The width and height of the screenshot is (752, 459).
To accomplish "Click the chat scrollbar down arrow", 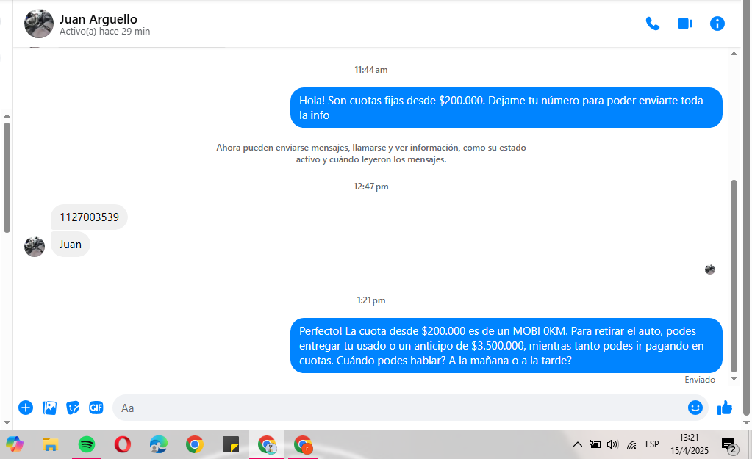I will [x=734, y=378].
